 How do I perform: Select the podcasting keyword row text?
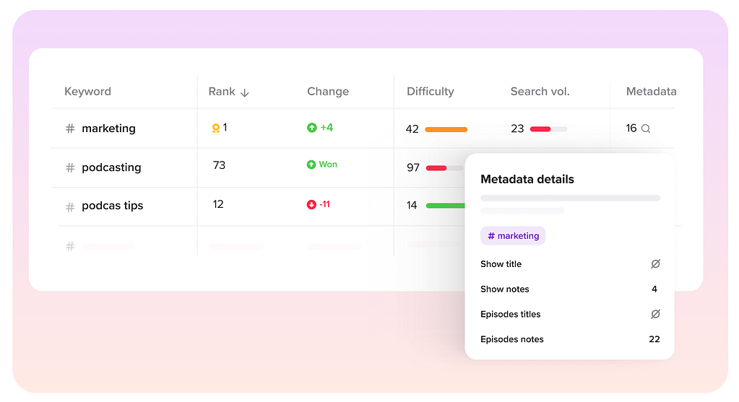point(111,167)
